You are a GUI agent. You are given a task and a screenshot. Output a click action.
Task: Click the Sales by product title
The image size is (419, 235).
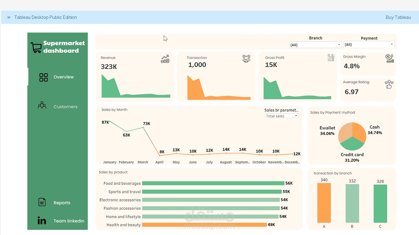113,172
